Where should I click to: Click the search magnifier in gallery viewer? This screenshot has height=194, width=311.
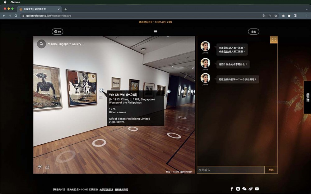click(x=41, y=44)
